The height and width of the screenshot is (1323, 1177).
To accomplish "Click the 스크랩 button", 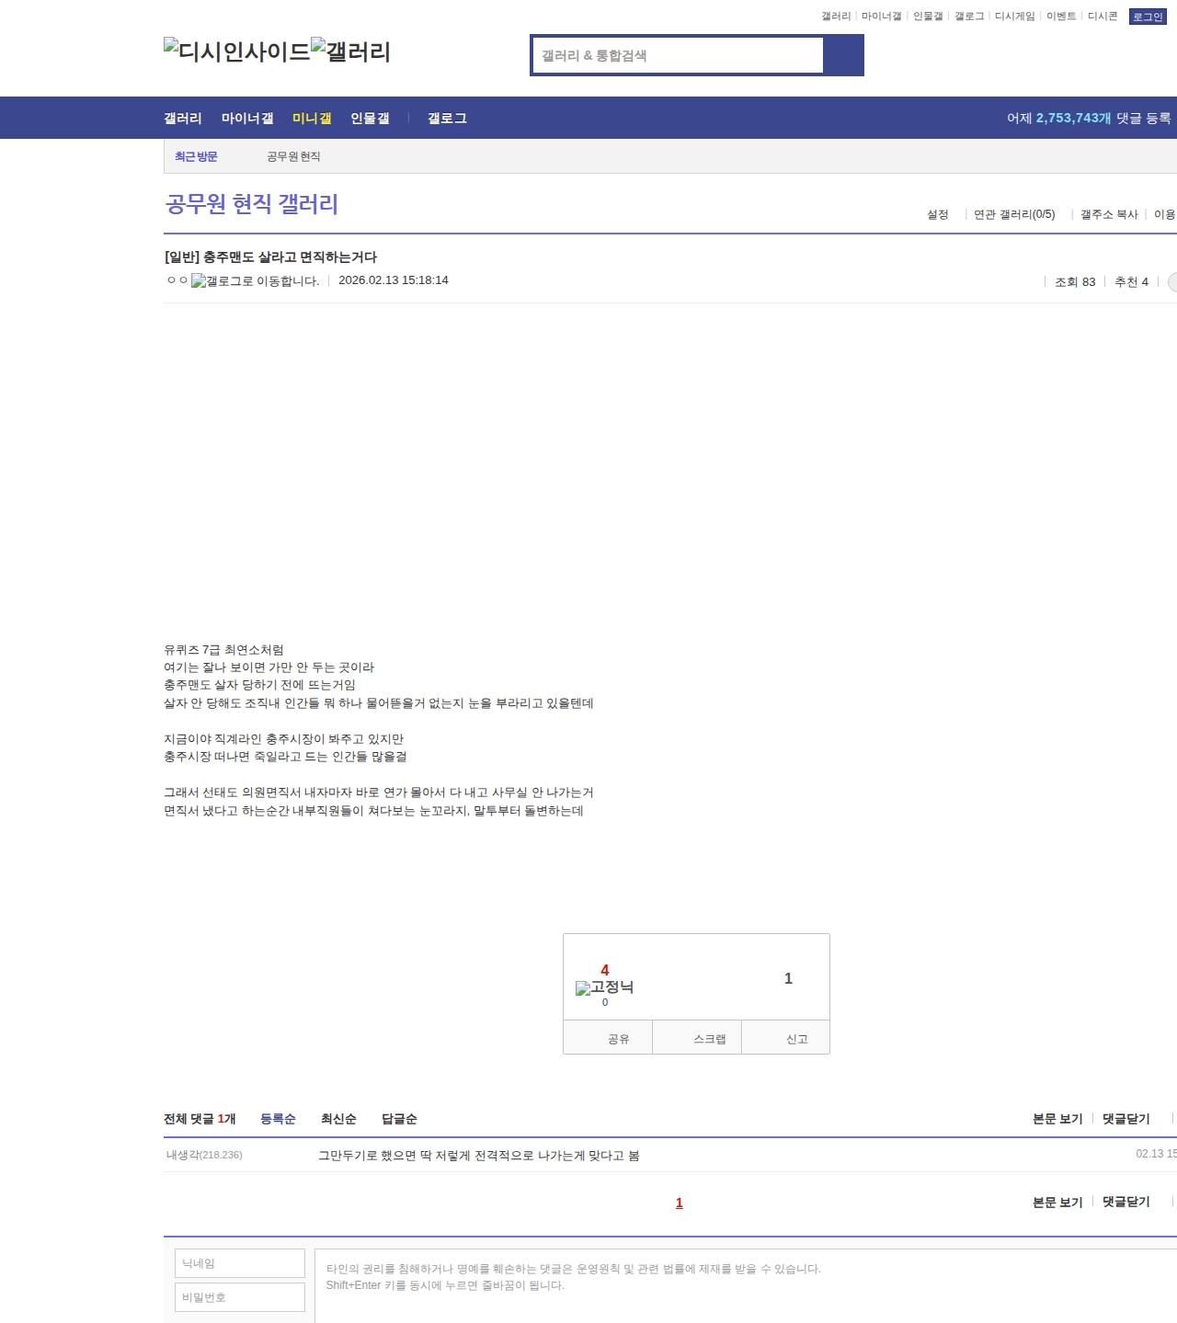I will coord(697,1038).
